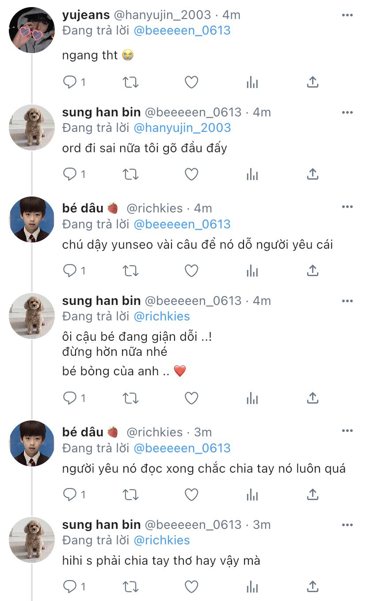Screen dimensions: 366x601
Task: Share the "ord đi sai nữa" tweet
Action: [313, 174]
